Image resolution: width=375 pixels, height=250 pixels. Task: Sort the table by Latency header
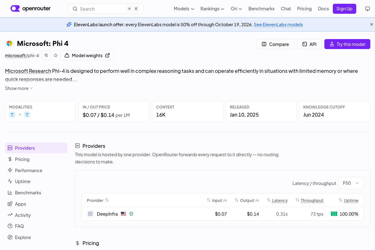click(277, 200)
